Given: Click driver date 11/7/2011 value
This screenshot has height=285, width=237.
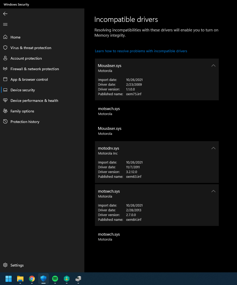Looking at the screenshot, I should point(133,167).
